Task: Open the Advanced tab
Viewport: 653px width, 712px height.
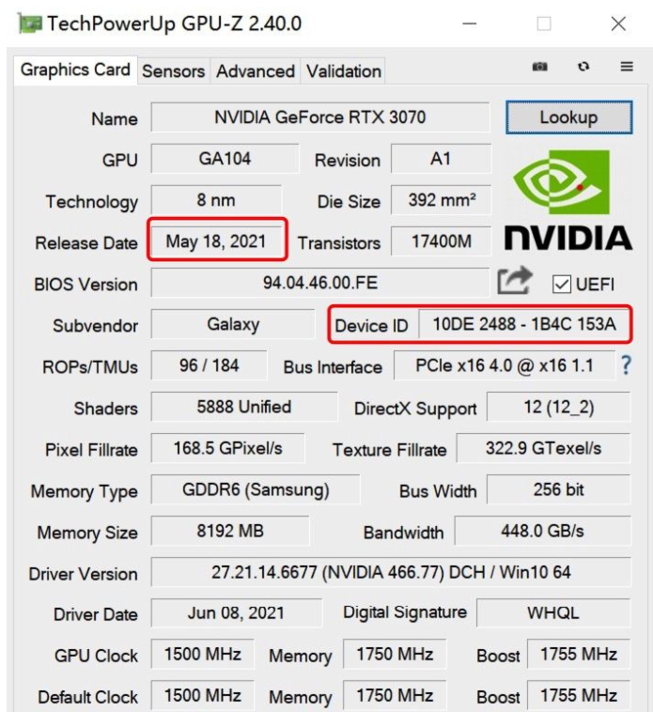Action: tap(255, 71)
